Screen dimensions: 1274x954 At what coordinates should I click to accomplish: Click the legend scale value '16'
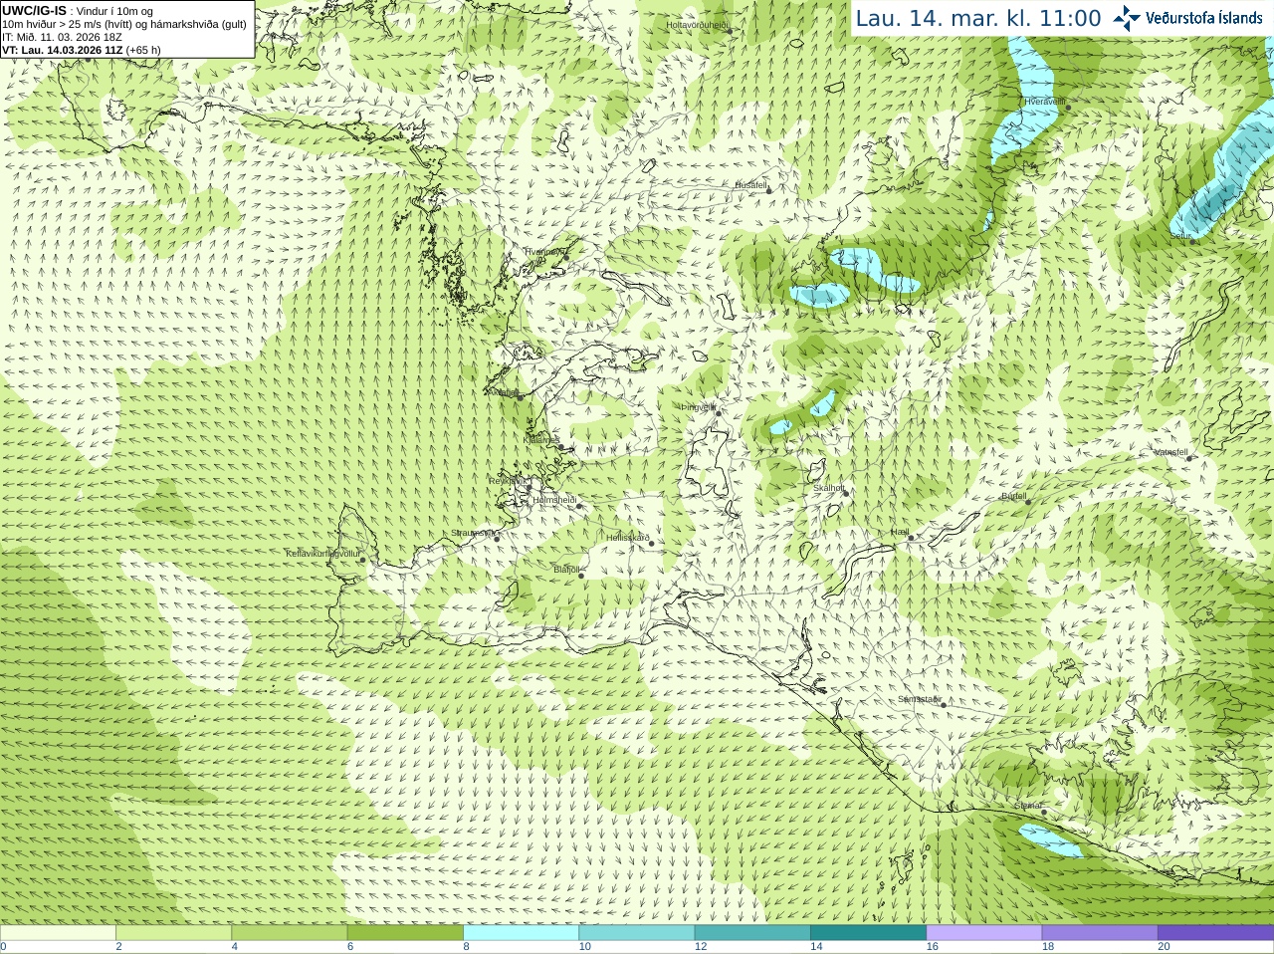932,947
